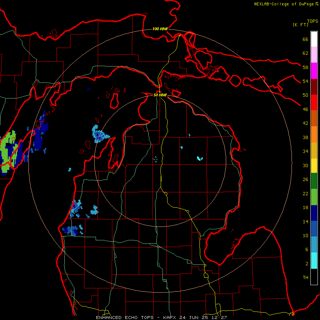Click the 38 legend value
The image size is (320, 320).
point(305,137)
